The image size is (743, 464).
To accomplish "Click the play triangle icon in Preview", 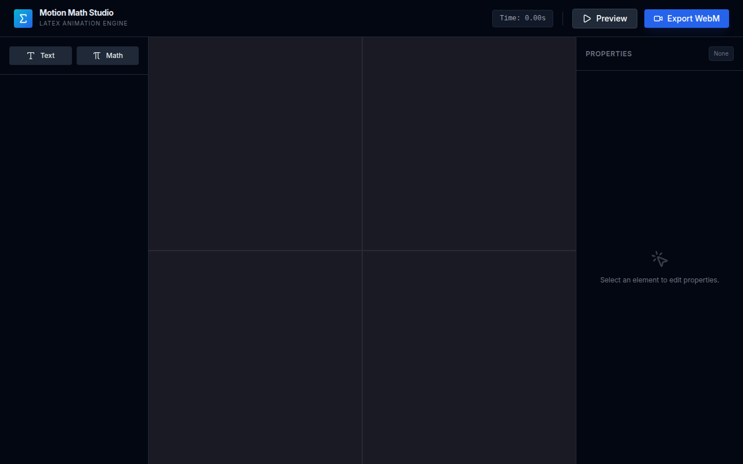I will coord(587,19).
